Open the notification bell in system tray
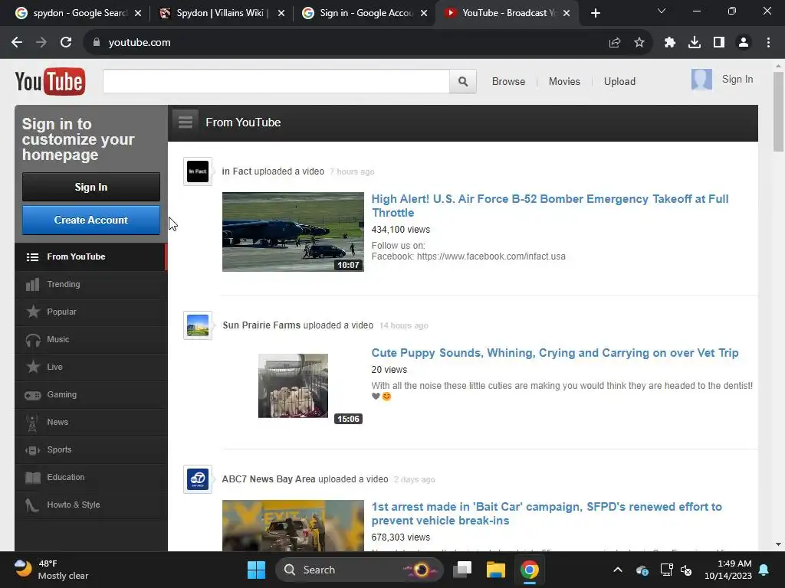The width and height of the screenshot is (785, 588). tap(764, 570)
